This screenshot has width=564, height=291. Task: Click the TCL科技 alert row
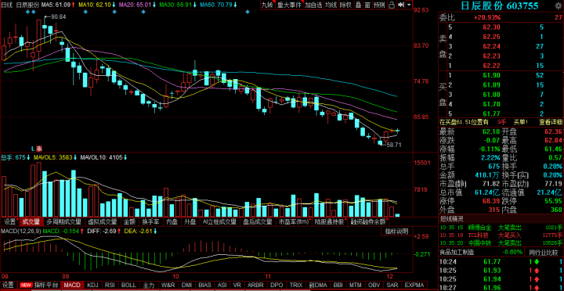(501, 235)
